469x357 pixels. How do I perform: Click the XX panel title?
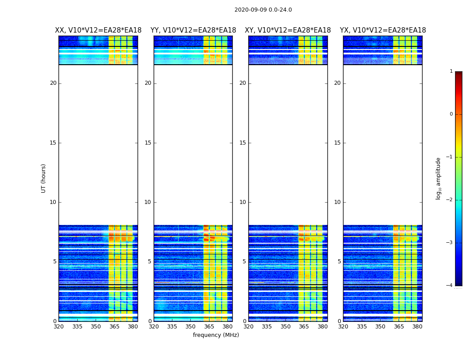(x=98, y=30)
